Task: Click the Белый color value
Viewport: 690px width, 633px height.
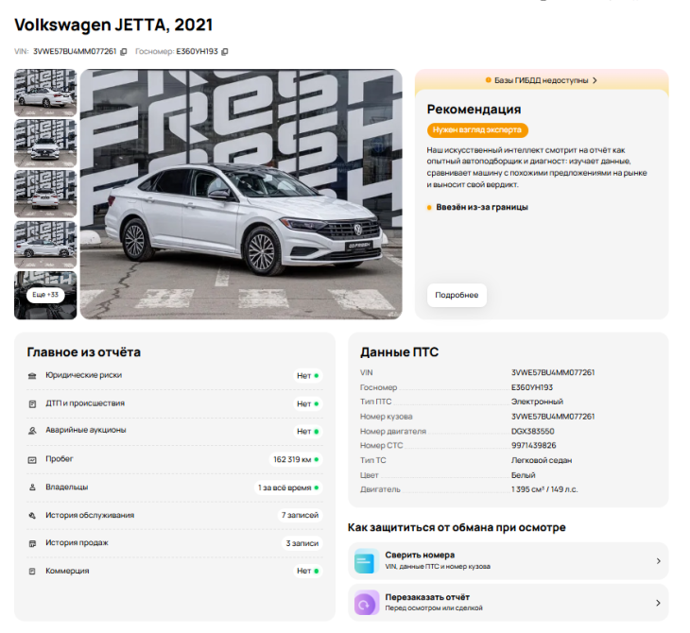Action: [x=524, y=475]
